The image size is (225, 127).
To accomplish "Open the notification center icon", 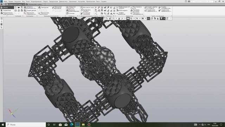I will tap(221, 125).
